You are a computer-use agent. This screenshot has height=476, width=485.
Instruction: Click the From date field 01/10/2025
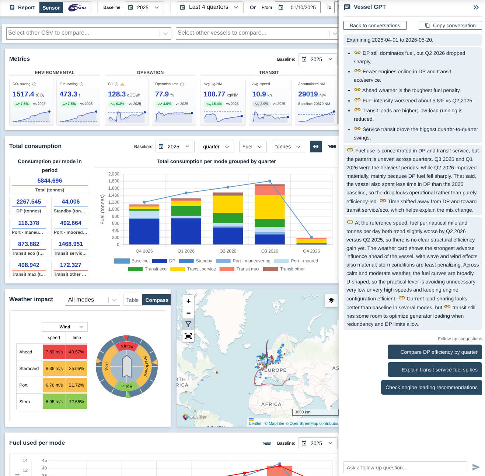point(298,7)
